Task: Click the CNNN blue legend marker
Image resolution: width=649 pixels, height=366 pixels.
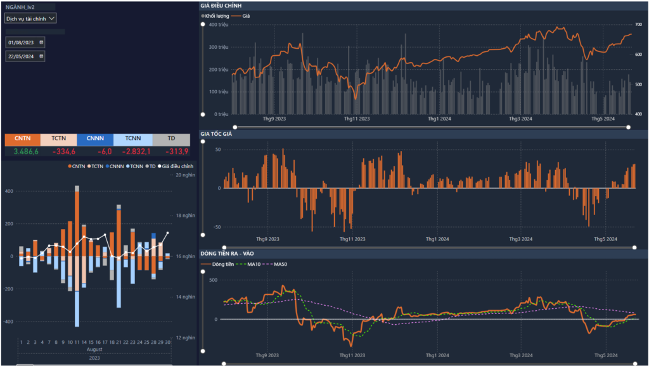Action: point(106,166)
